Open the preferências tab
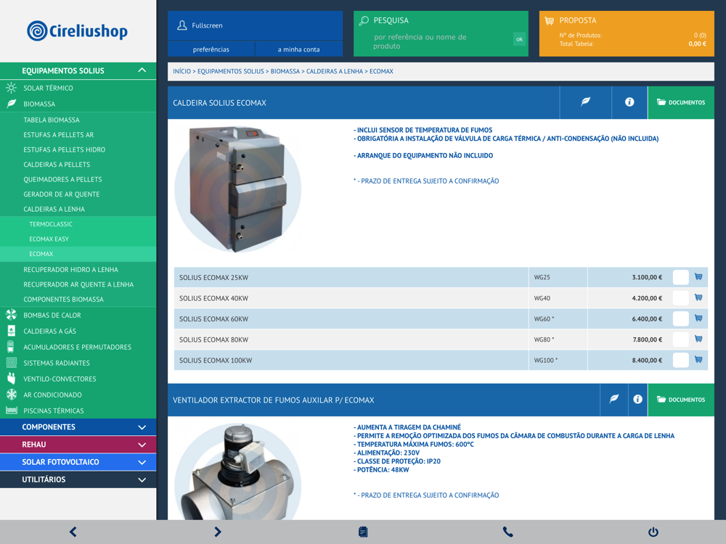Viewport: 726px width, 544px height. 211,49
